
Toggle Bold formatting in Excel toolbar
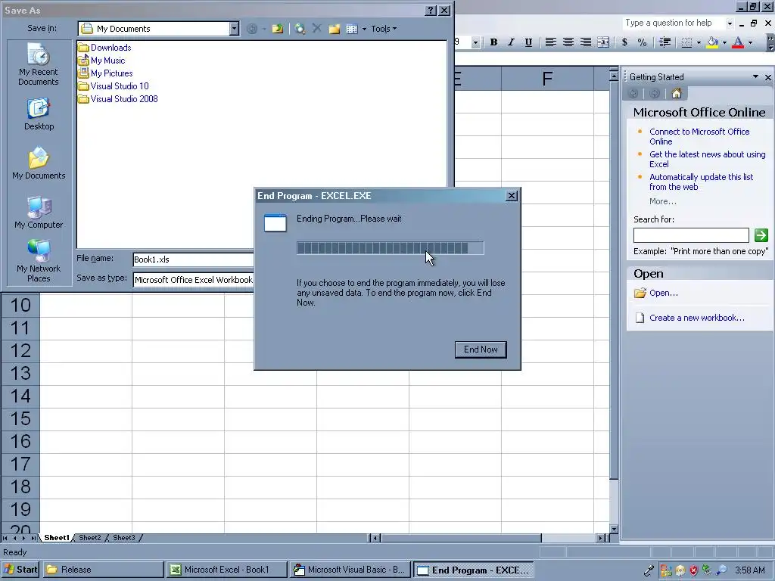pyautogui.click(x=493, y=42)
